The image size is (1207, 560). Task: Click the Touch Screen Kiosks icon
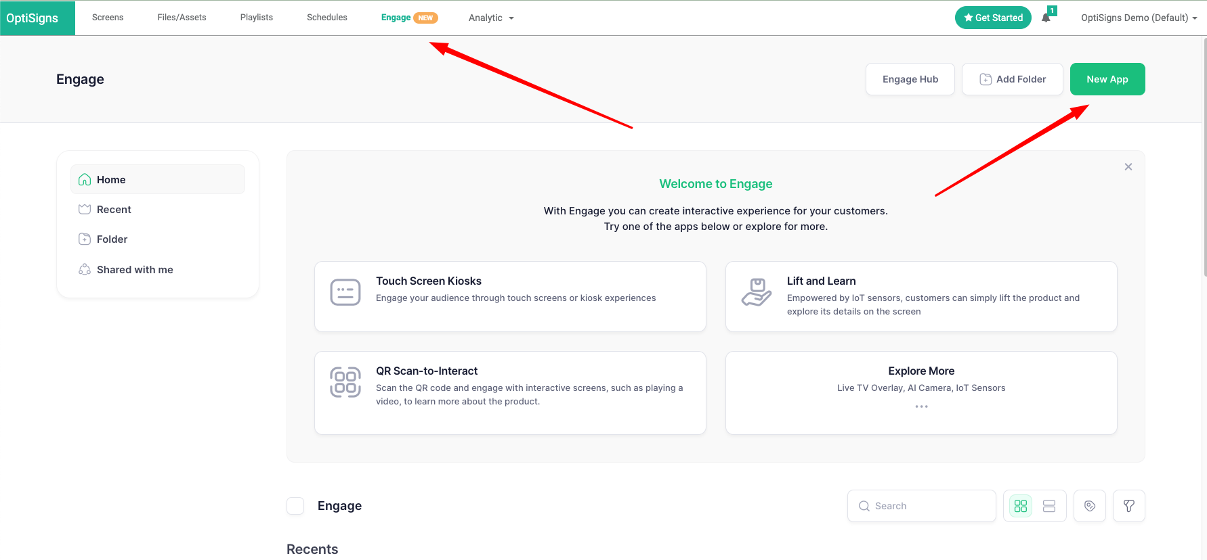pos(345,292)
